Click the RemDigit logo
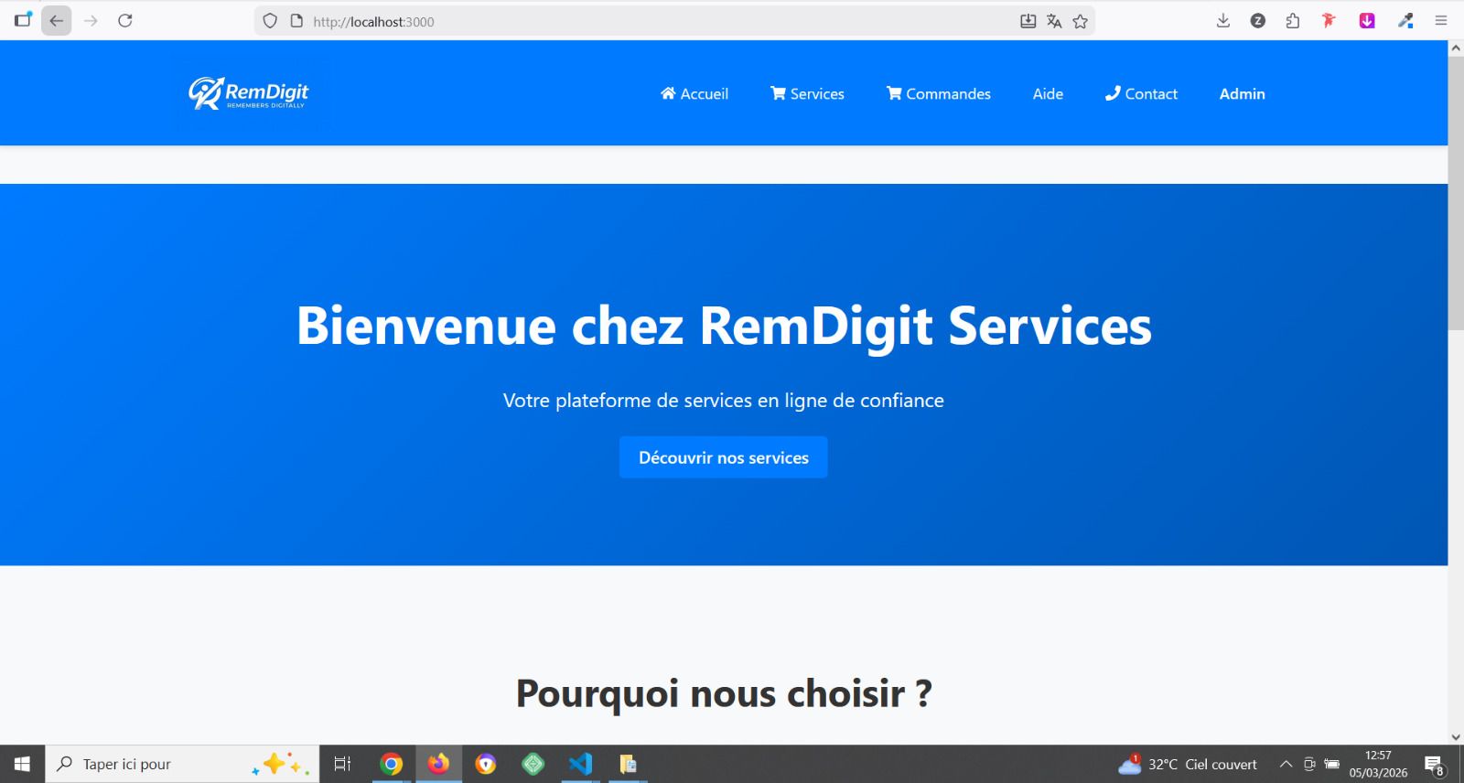This screenshot has width=1464, height=783. [x=248, y=92]
